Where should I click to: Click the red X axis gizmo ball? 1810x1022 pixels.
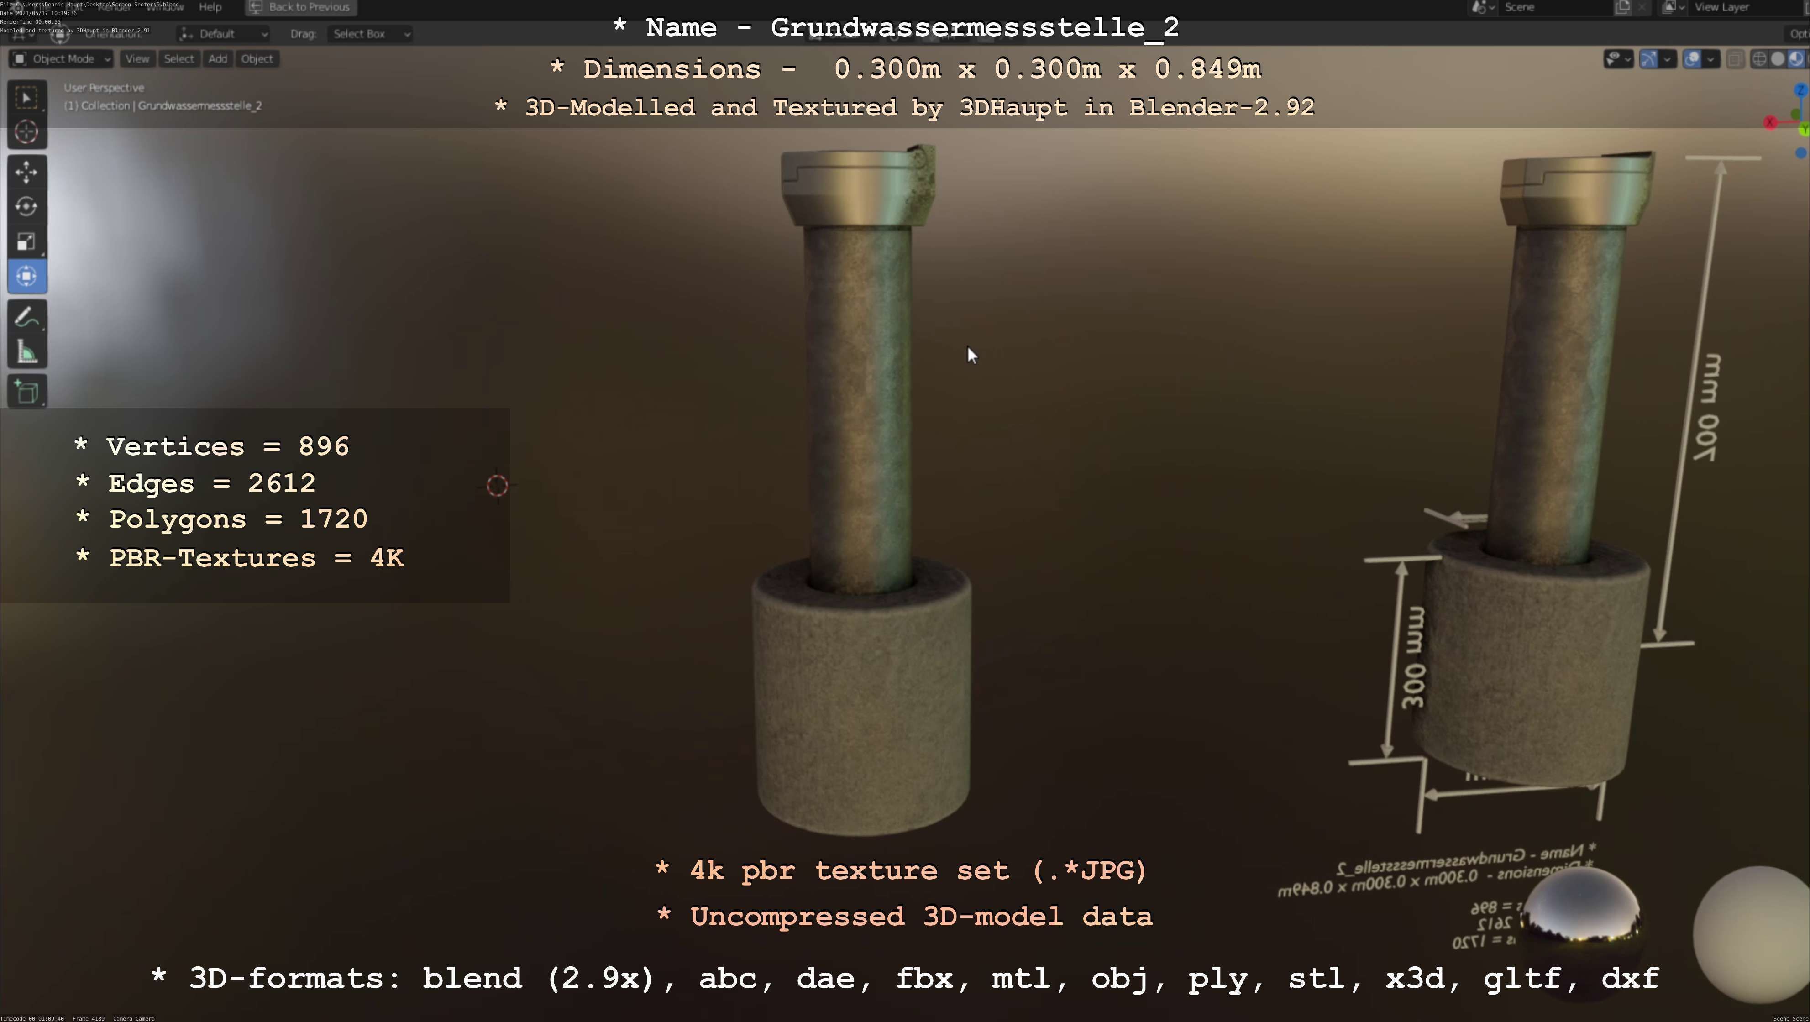click(x=1770, y=123)
